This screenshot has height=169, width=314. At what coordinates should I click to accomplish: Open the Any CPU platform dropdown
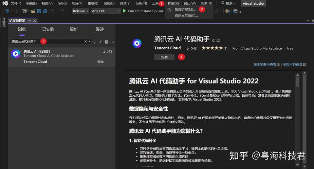tap(106, 11)
